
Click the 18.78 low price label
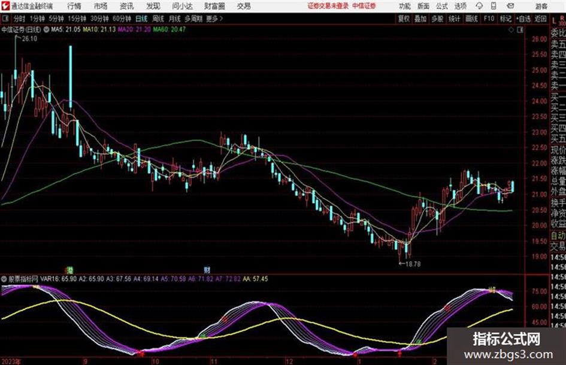413,264
